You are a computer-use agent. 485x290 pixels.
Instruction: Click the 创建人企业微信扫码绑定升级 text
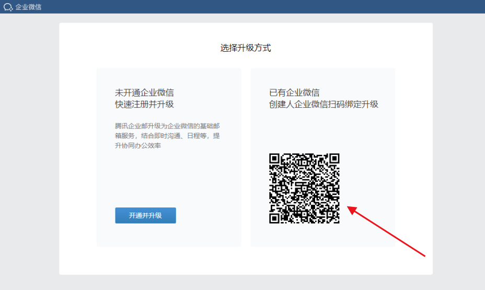(x=324, y=104)
